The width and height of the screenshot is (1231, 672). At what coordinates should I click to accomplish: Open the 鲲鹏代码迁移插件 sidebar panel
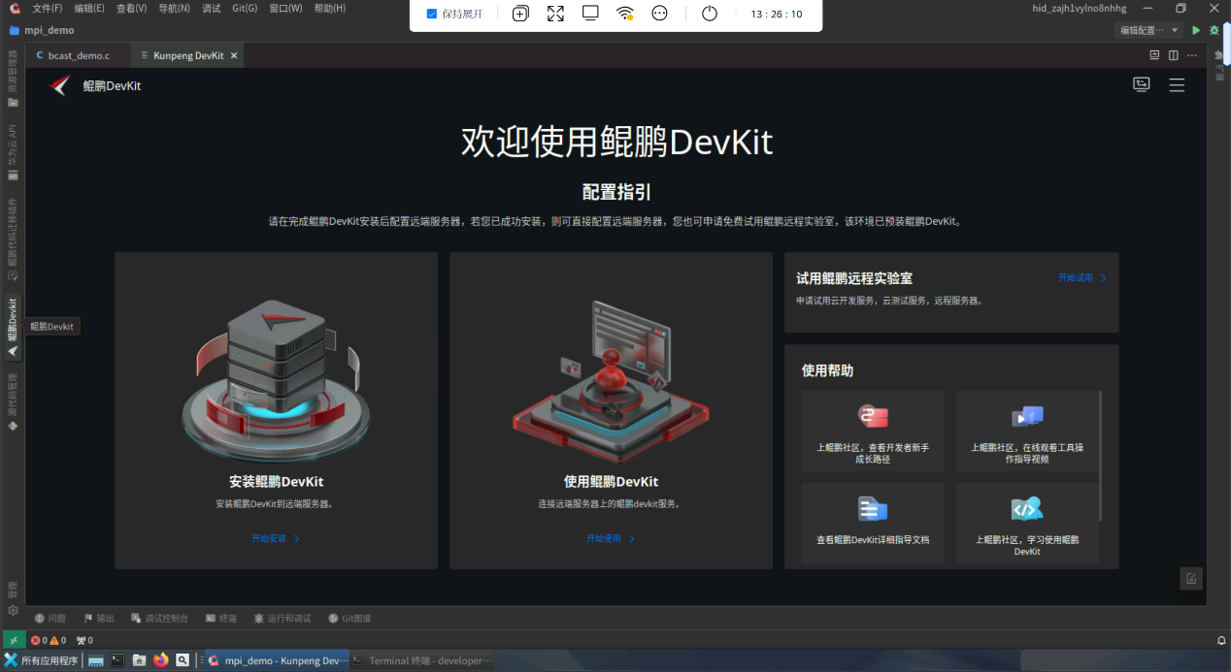pyautogui.click(x=13, y=240)
